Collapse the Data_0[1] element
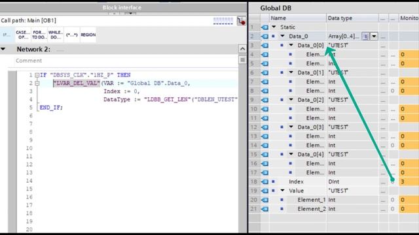Screen dimensions: 419x235 [291, 72]
